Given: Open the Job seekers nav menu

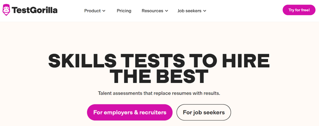Looking at the screenshot, I should click(x=192, y=11).
